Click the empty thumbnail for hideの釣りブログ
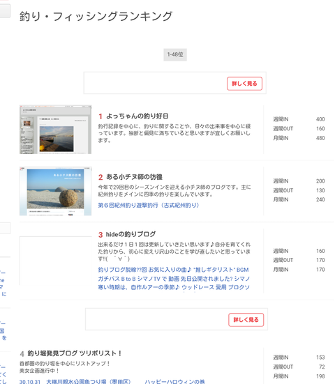 [55, 261]
